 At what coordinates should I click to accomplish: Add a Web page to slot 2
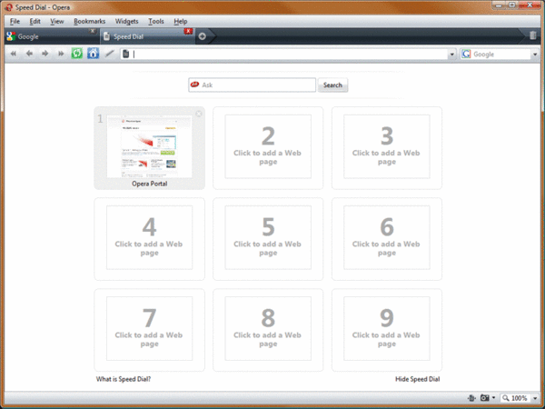268,146
